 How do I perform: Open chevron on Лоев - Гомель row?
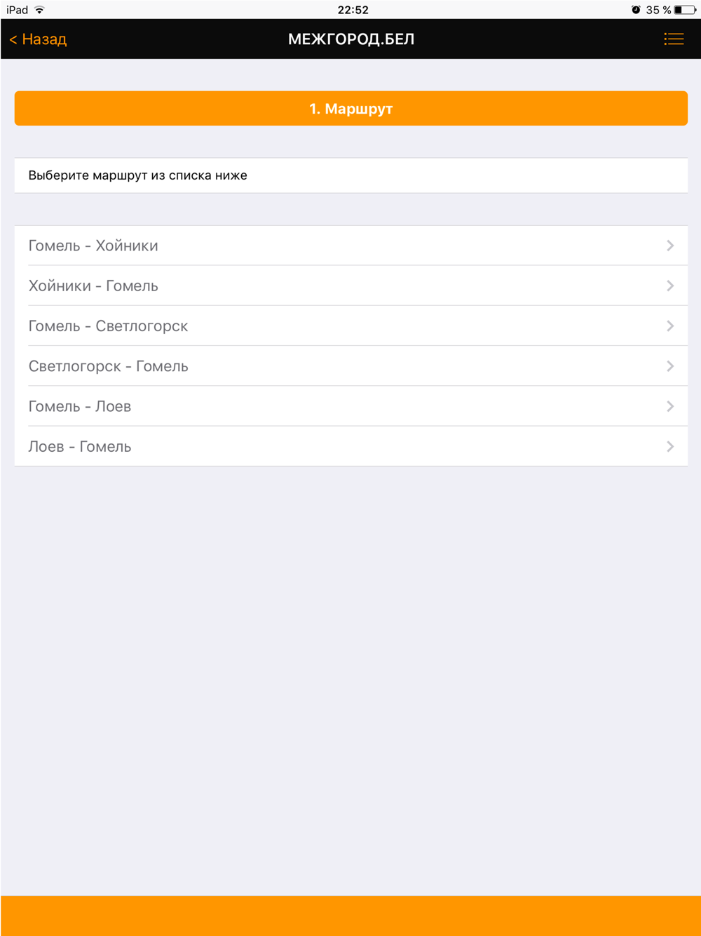tap(670, 446)
